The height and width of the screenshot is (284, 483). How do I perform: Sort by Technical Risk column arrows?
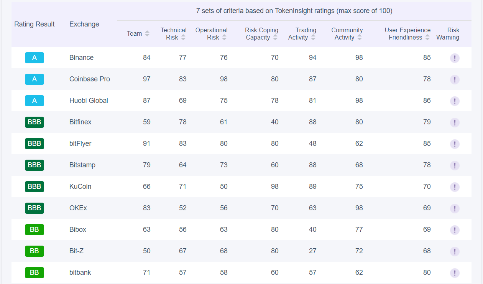click(x=183, y=37)
